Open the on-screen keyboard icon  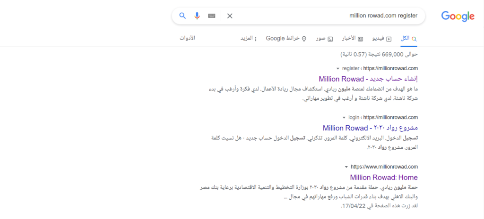click(211, 16)
